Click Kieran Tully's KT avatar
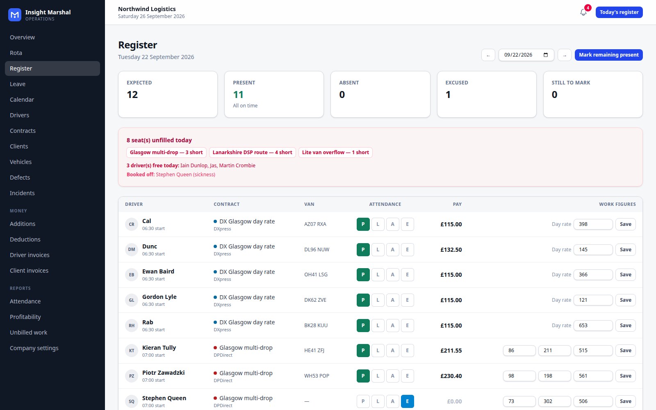The width and height of the screenshot is (656, 410). click(132, 351)
